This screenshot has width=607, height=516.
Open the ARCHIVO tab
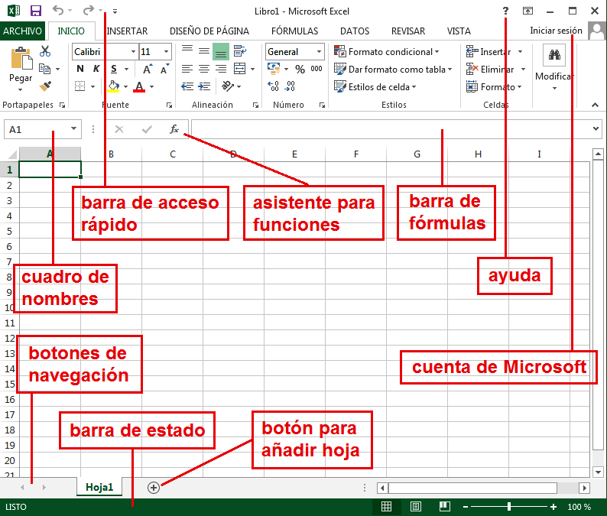[22, 31]
